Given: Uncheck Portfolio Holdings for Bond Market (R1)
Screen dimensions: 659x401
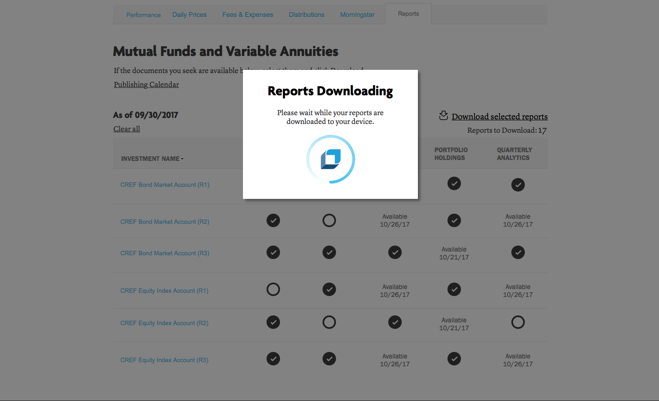Looking at the screenshot, I should (454, 184).
